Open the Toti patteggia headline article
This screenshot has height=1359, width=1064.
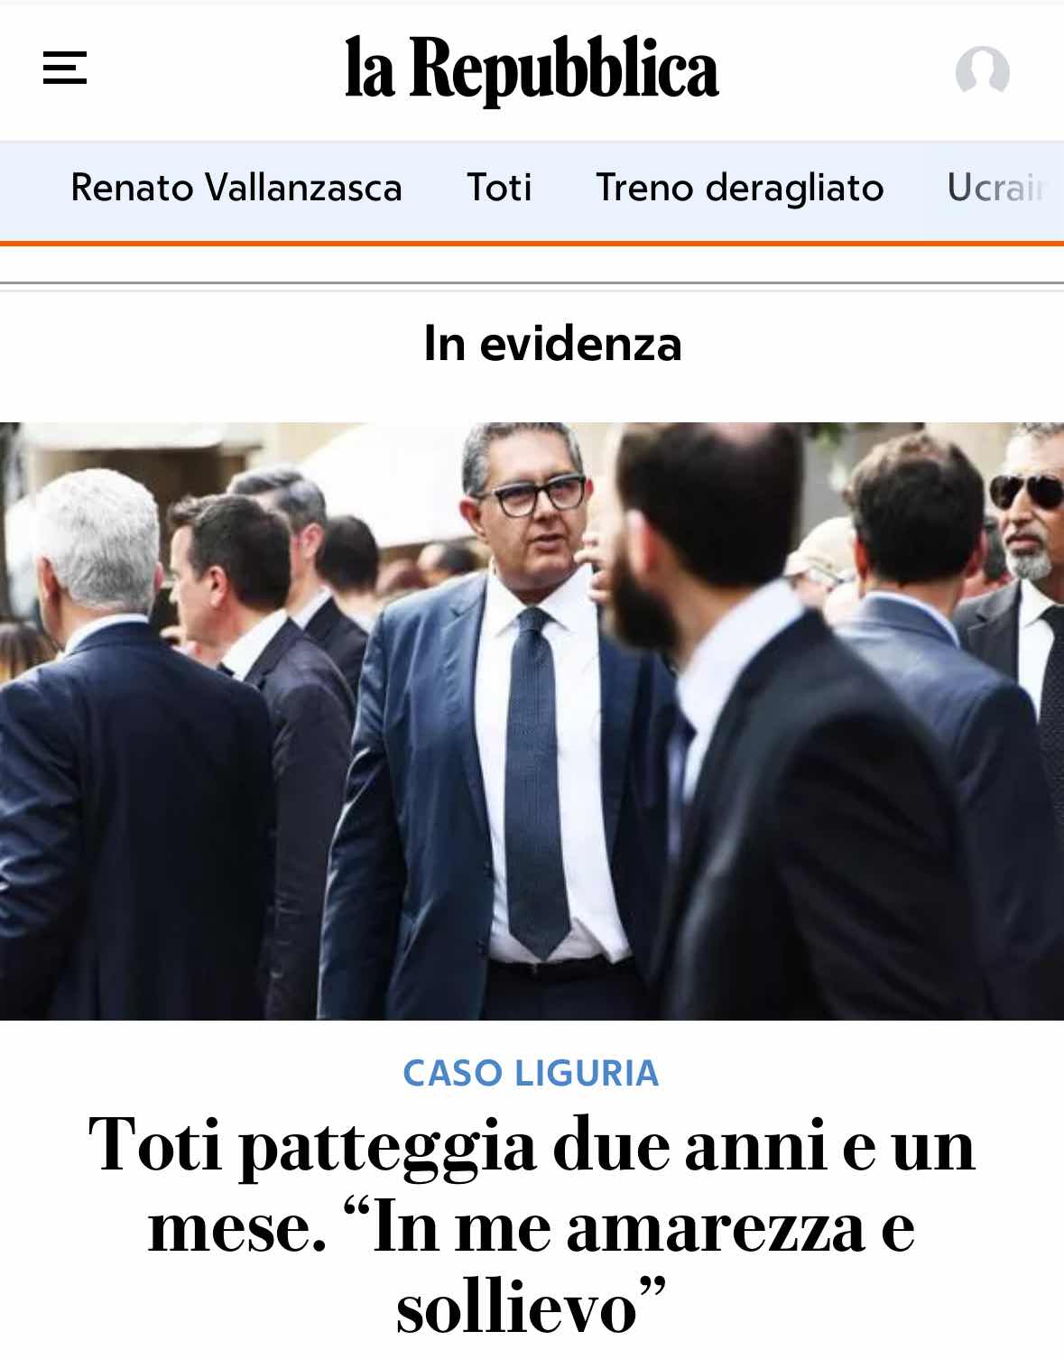pyautogui.click(x=532, y=1223)
